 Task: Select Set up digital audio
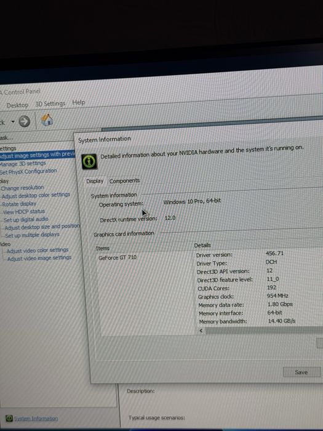[x=26, y=220]
